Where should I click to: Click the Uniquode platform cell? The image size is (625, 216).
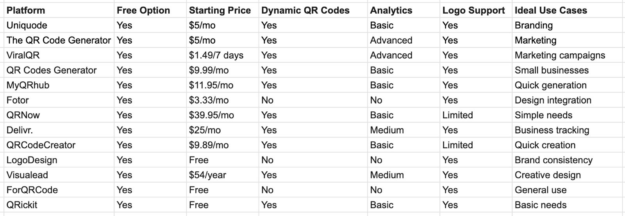point(27,25)
